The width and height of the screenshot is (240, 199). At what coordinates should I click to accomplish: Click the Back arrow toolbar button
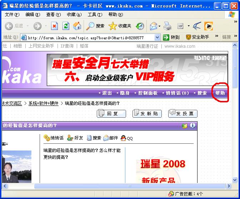tap(9, 26)
